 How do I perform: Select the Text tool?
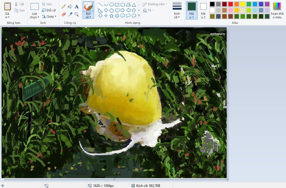click(x=76, y=7)
